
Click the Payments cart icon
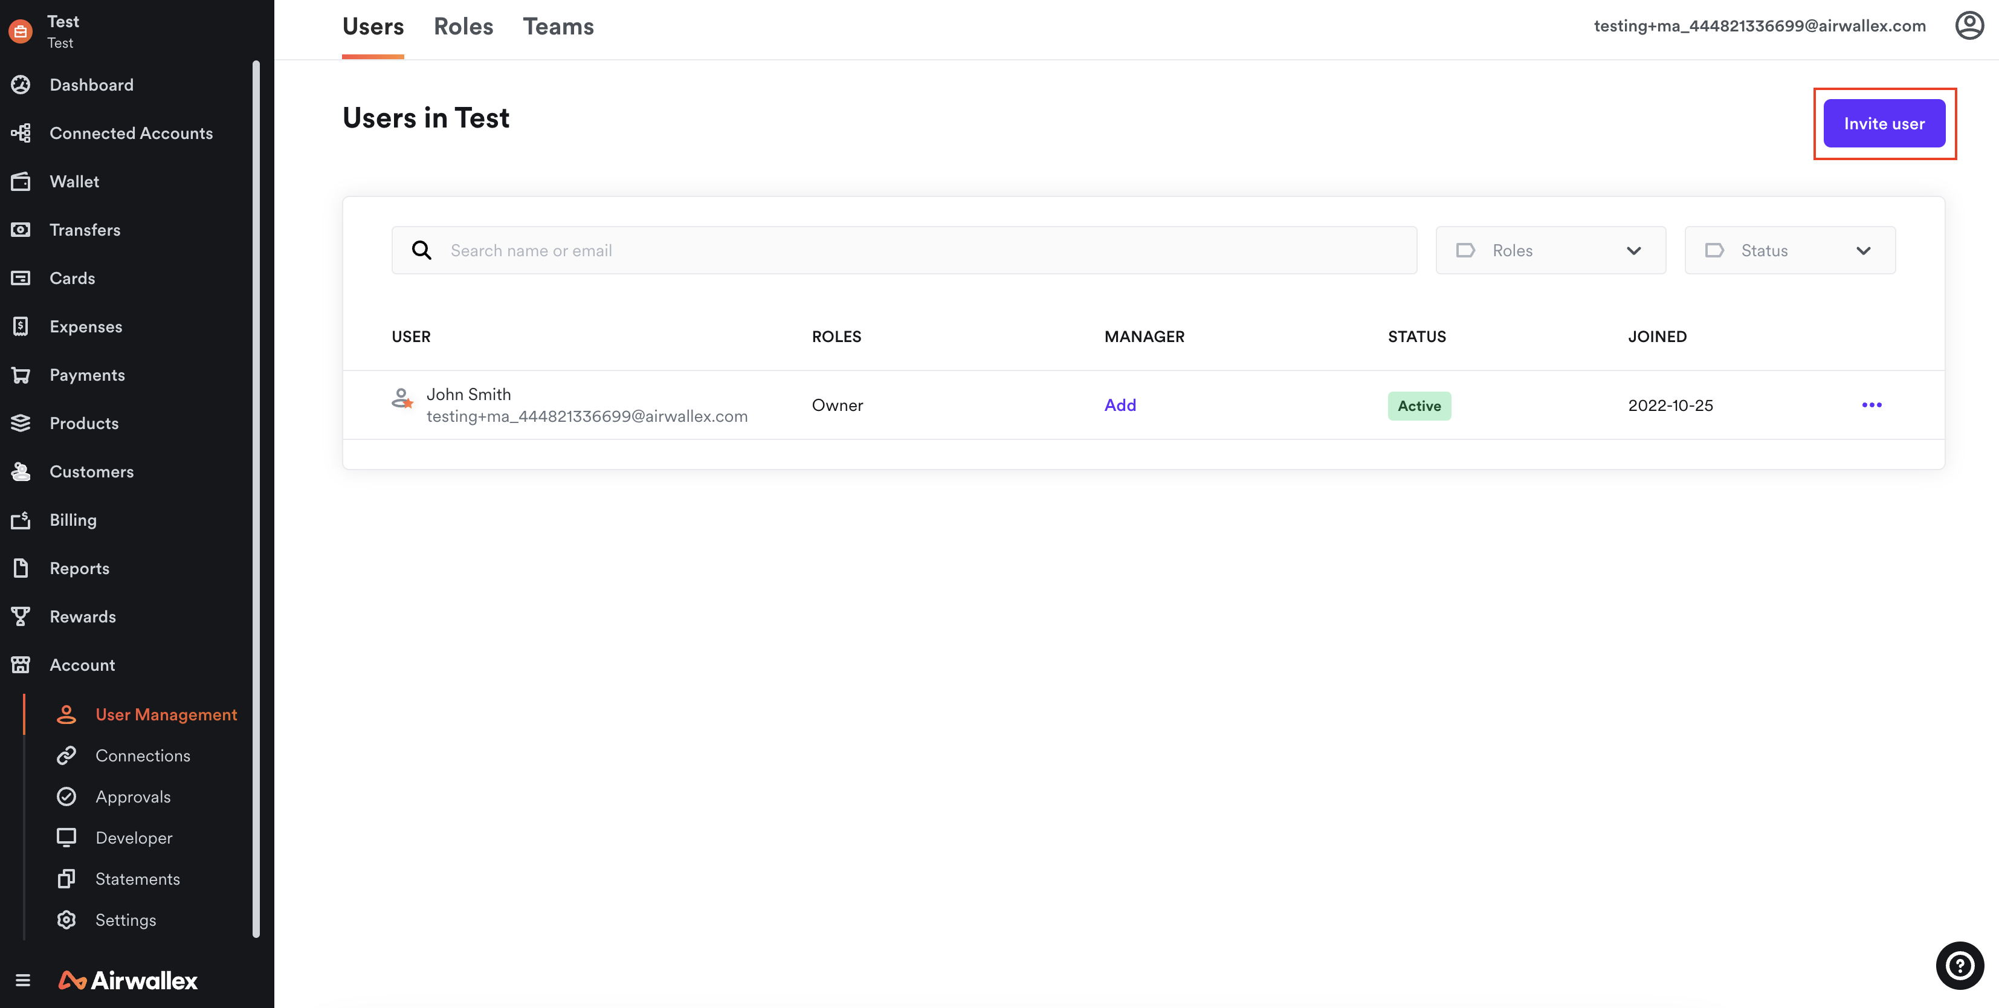pos(21,375)
